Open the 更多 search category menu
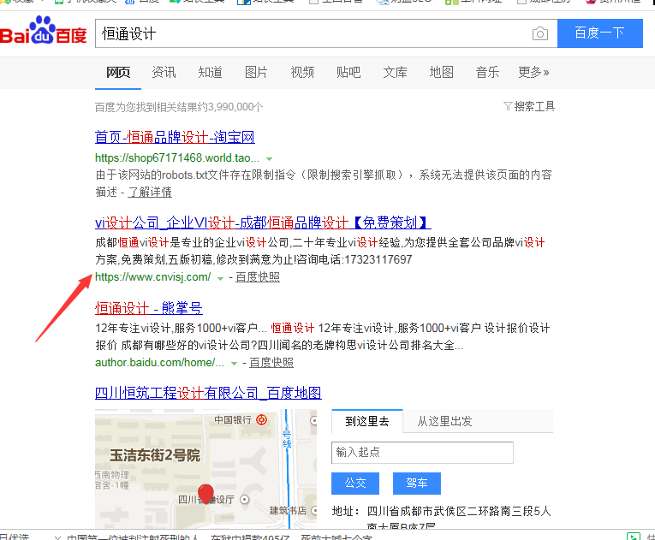 pos(533,72)
